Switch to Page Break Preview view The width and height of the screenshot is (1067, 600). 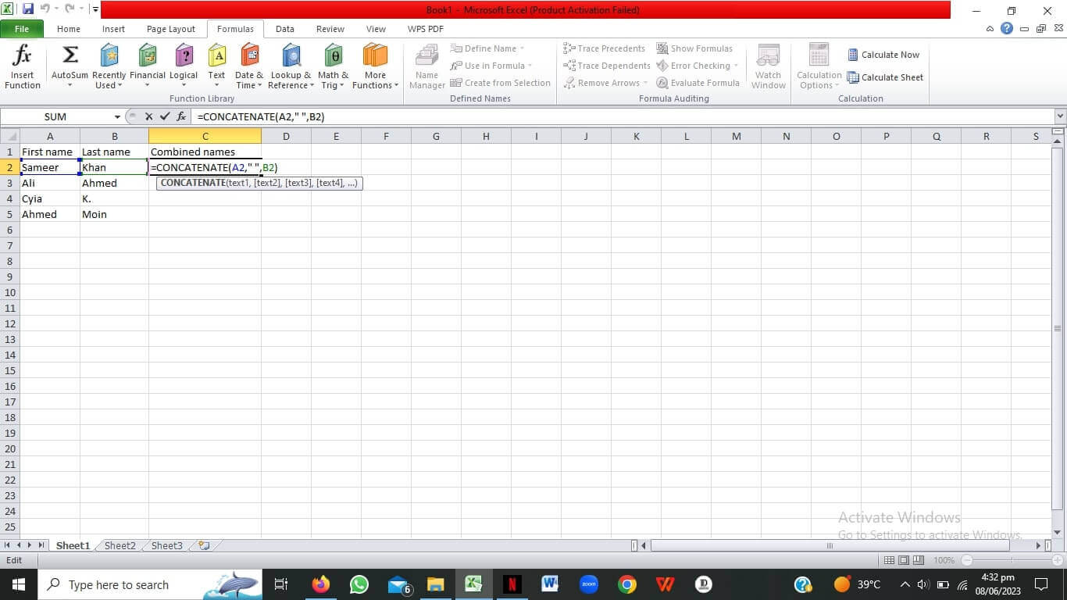tap(919, 560)
